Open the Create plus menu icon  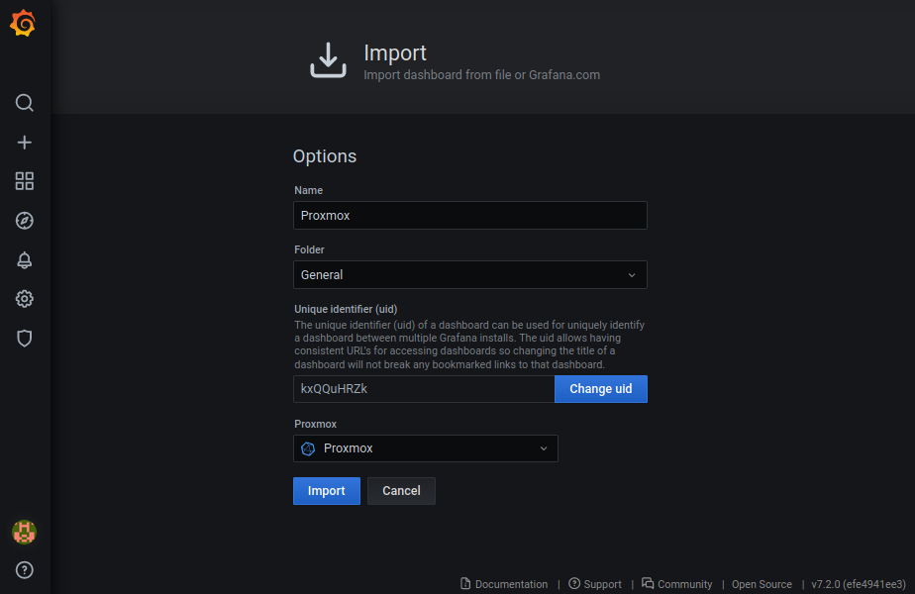(24, 143)
